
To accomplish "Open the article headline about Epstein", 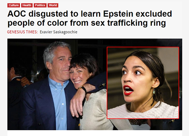I will click(89, 18).
